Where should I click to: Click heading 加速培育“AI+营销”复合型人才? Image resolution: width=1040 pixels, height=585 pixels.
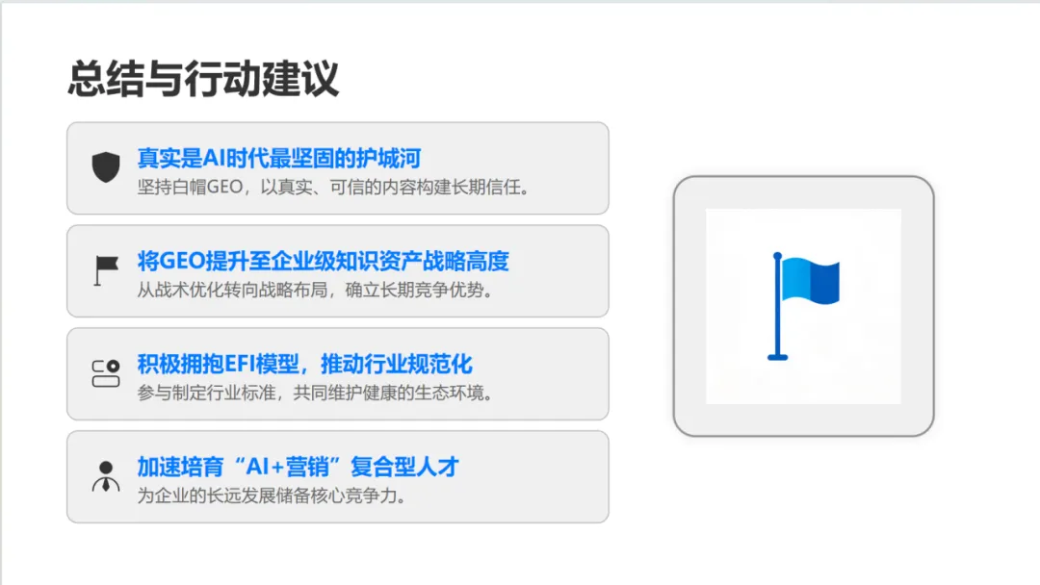[298, 467]
